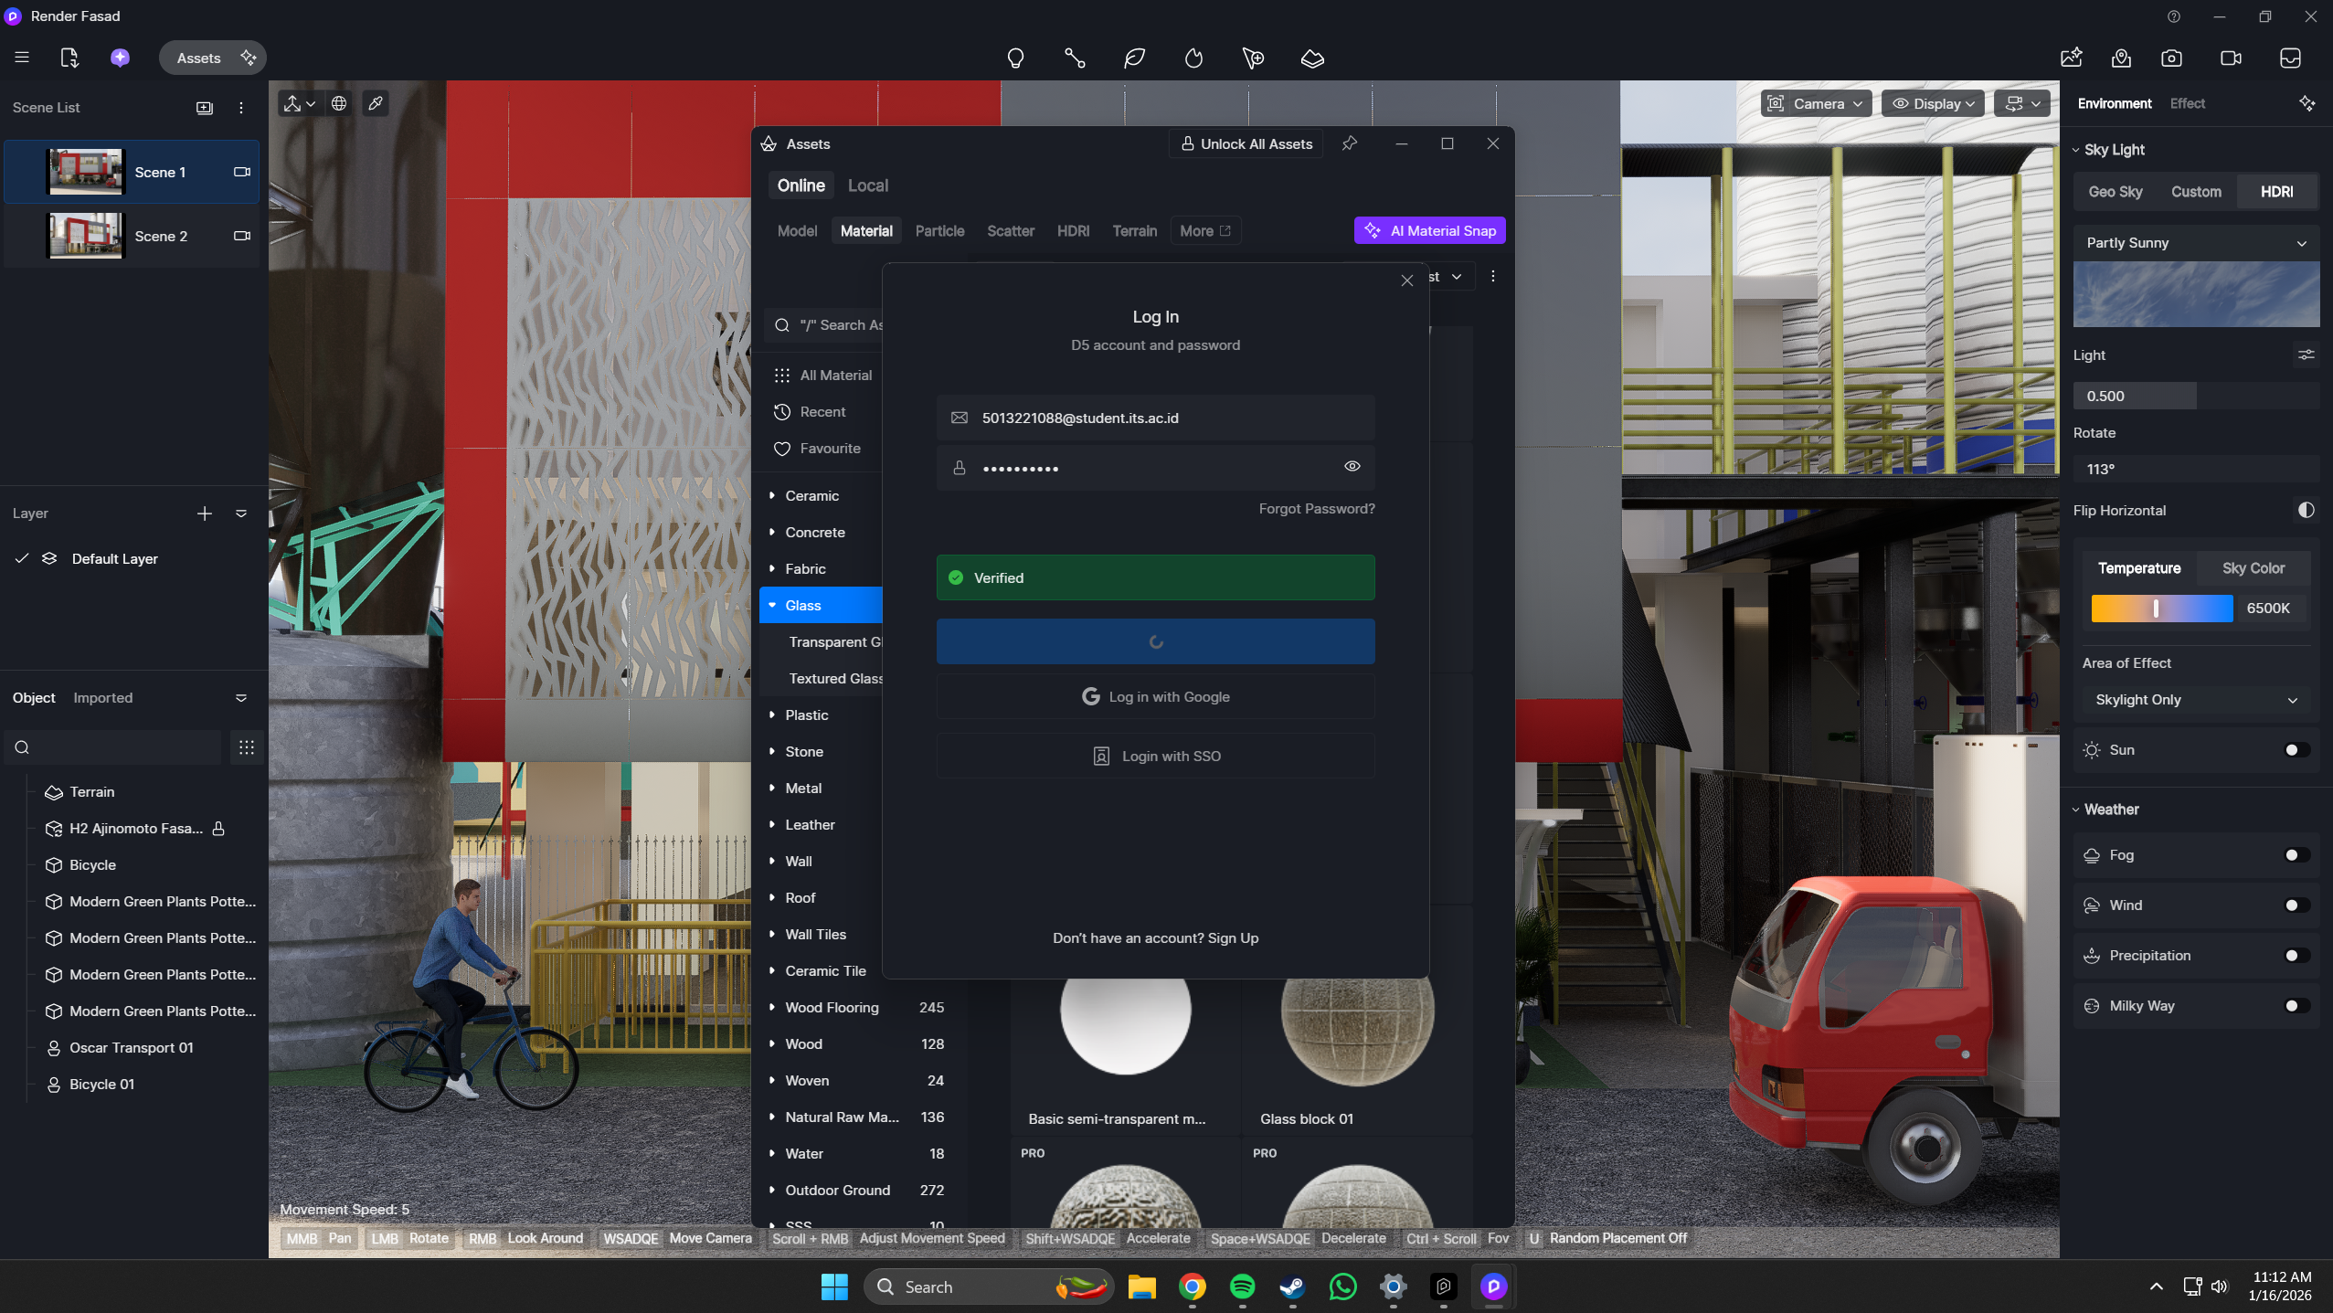Click grid view icon beside object search
2333x1313 pixels.
click(246, 747)
